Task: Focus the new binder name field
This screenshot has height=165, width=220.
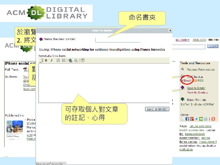Action: pos(118,40)
